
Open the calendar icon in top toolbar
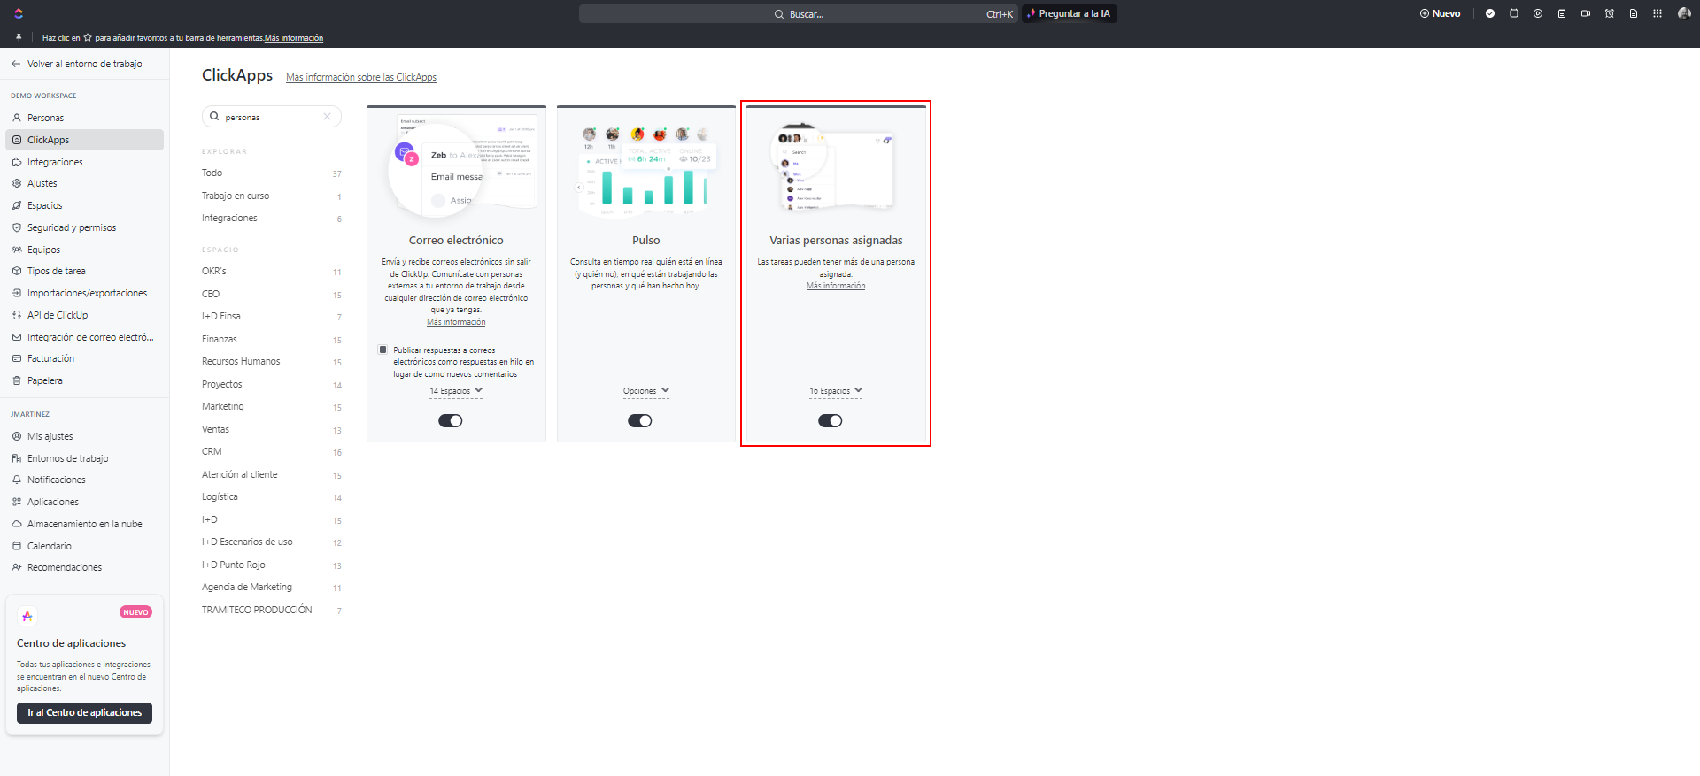click(1514, 13)
